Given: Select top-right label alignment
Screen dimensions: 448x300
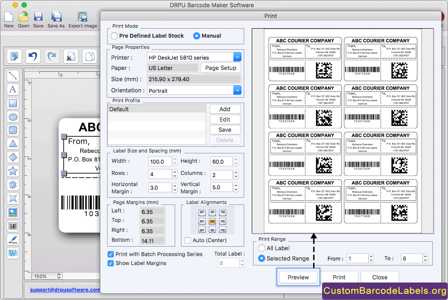Looking at the screenshot, I should (x=223, y=213).
